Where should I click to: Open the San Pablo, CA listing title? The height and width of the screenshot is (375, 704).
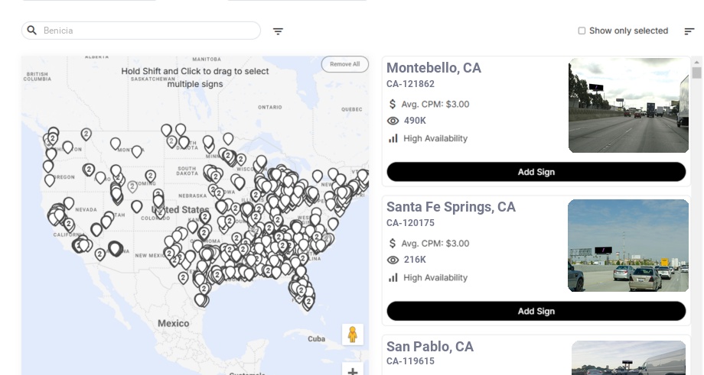[x=430, y=347]
